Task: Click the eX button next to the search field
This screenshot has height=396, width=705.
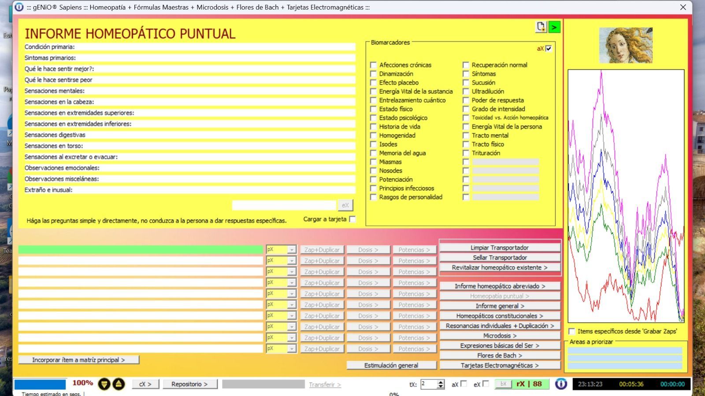Action: tap(345, 205)
